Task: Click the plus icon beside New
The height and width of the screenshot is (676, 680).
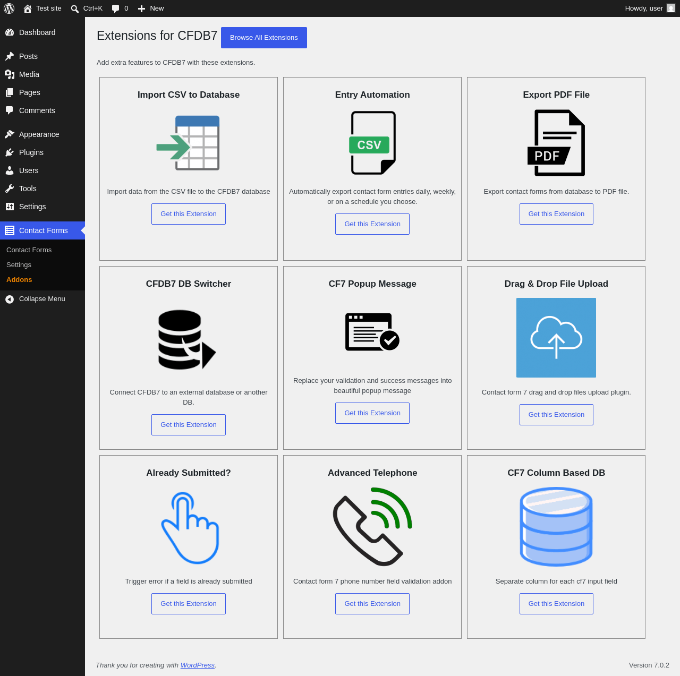Action: click(141, 8)
